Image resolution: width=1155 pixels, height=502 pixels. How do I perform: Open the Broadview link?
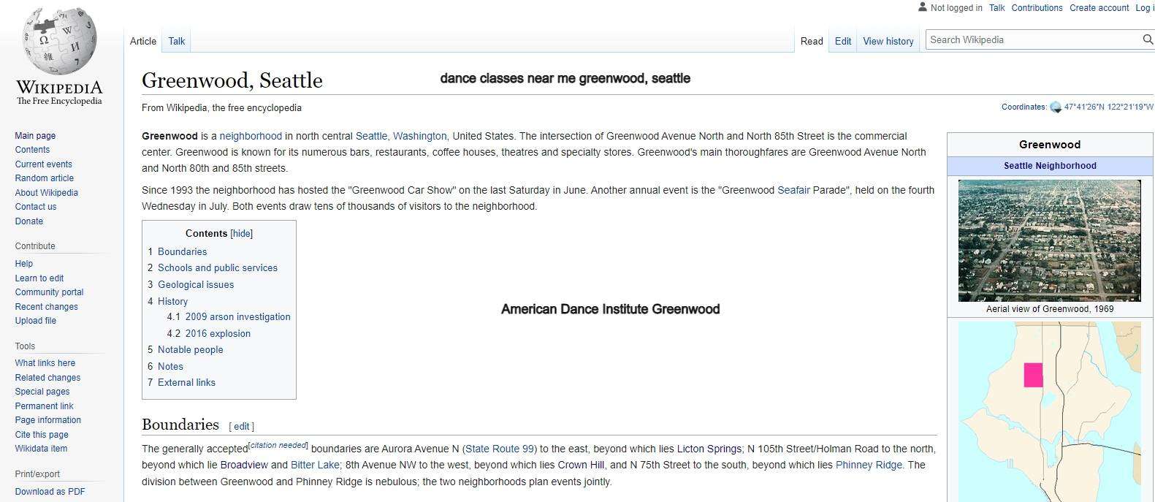pos(244,465)
